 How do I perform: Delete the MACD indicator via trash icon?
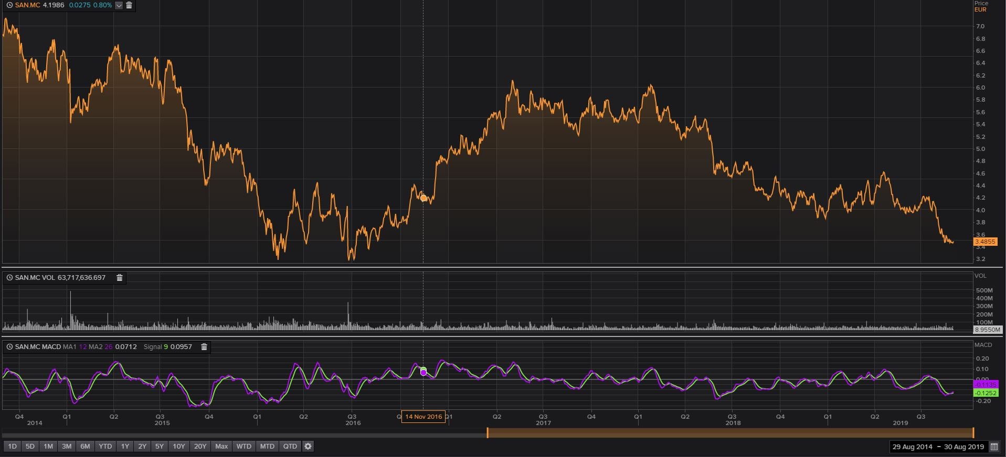[x=204, y=347]
